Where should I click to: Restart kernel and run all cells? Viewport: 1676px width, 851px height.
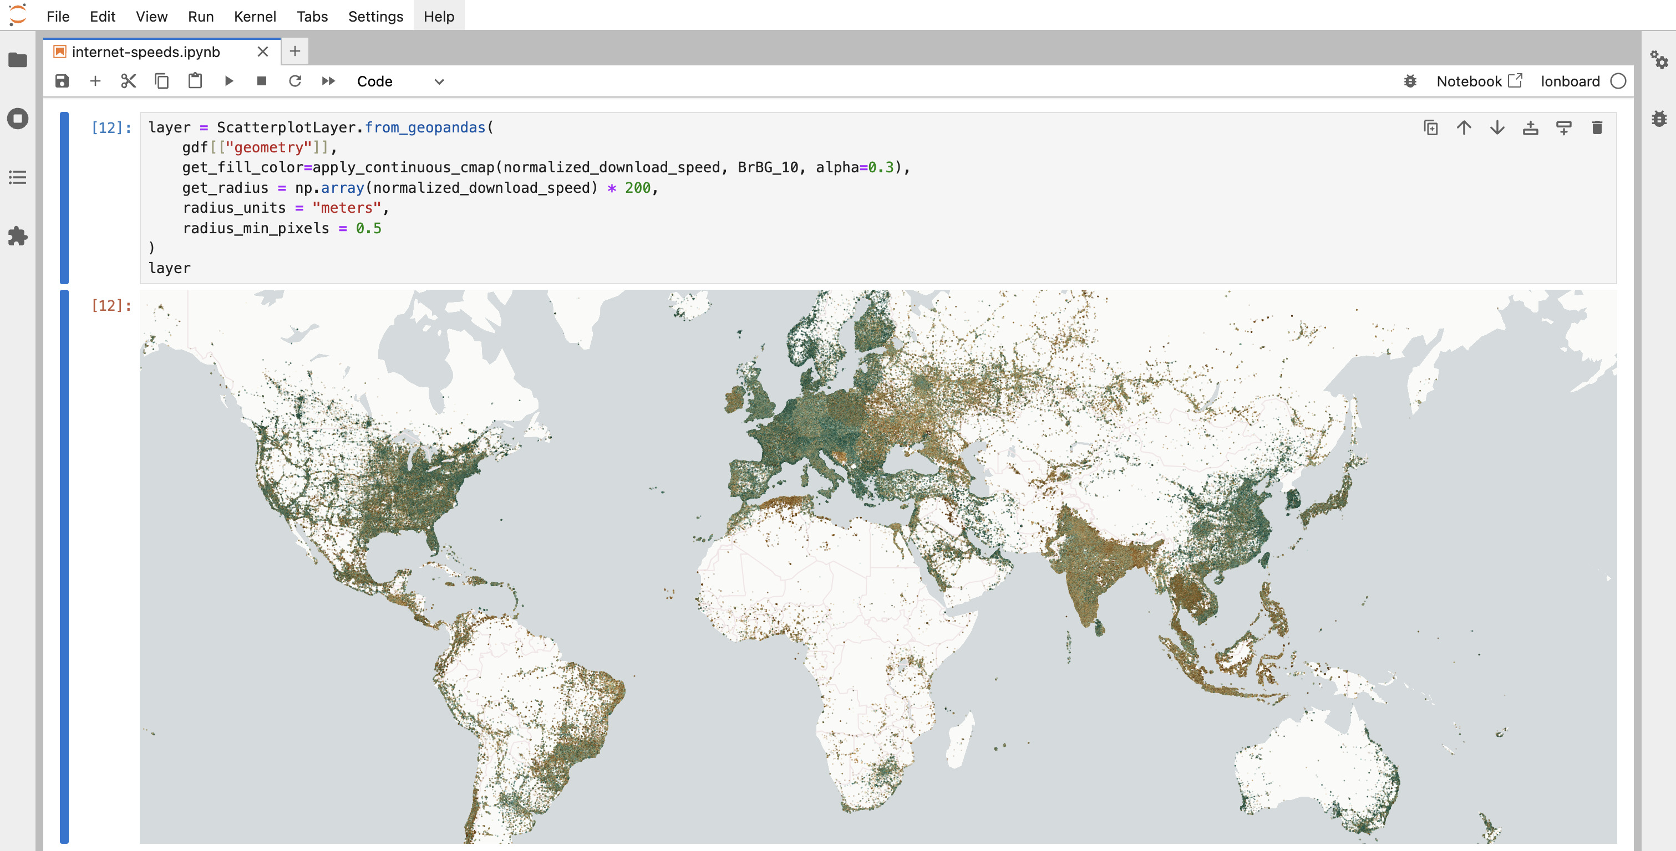(x=328, y=81)
